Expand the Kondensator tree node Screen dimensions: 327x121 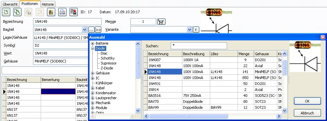[93, 93]
